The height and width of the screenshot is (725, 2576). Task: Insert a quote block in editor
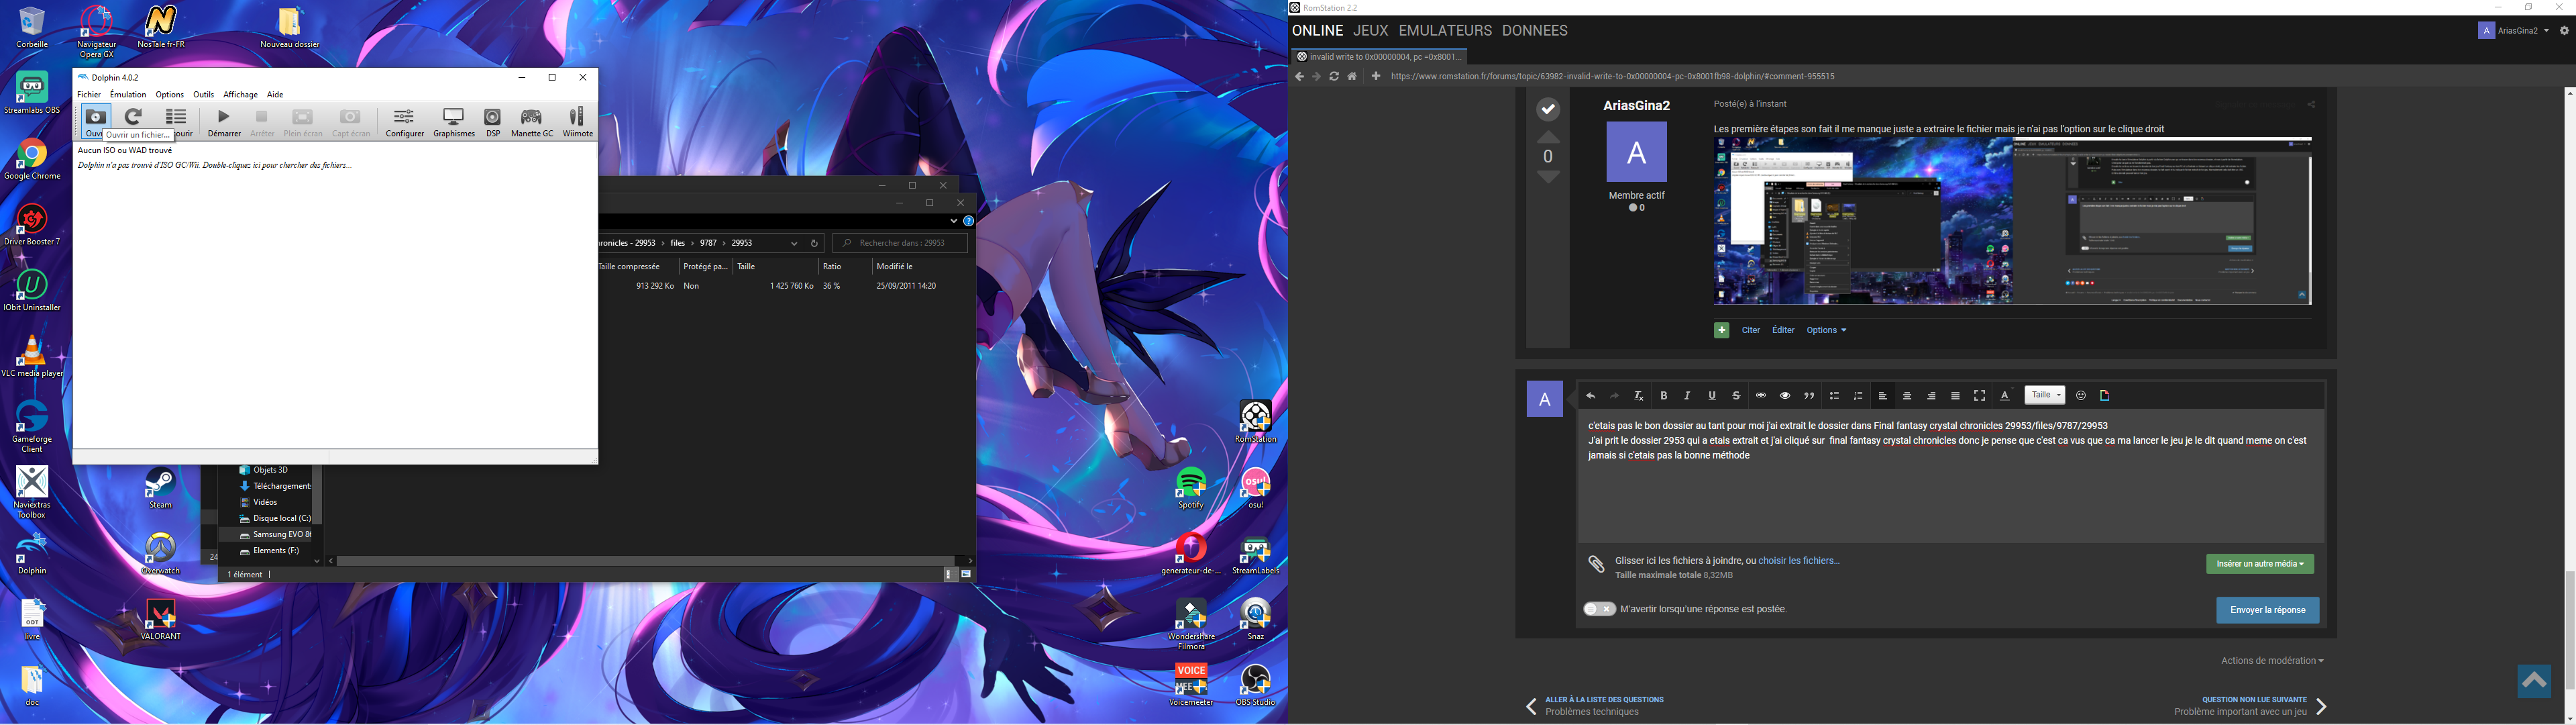(x=1809, y=395)
